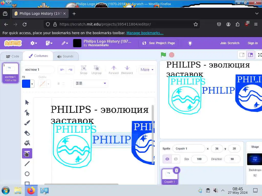
Task: Open a new browser tab
Action: (74, 14)
